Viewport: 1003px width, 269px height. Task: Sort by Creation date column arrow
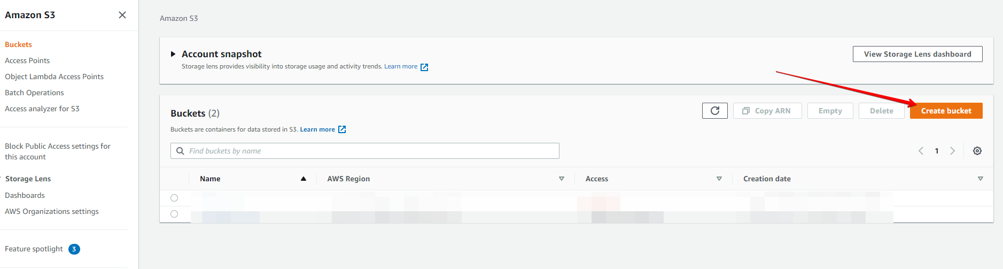click(981, 179)
